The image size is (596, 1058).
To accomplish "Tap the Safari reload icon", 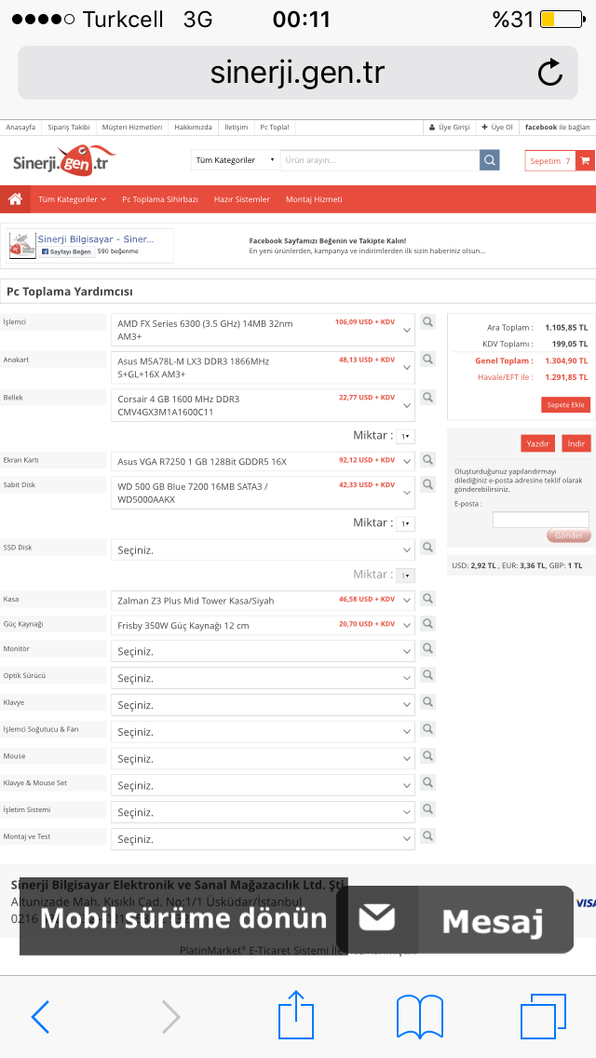I will (x=549, y=73).
